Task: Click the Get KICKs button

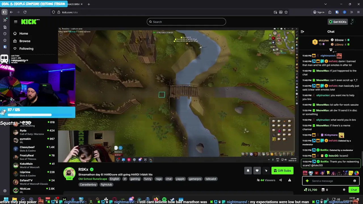Action: pos(337,22)
